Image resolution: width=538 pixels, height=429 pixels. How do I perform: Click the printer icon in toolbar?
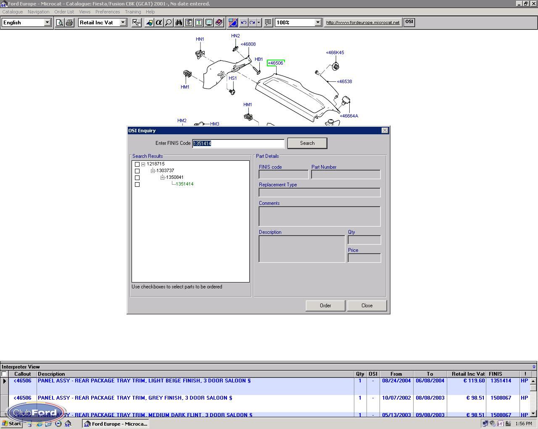[x=69, y=23]
